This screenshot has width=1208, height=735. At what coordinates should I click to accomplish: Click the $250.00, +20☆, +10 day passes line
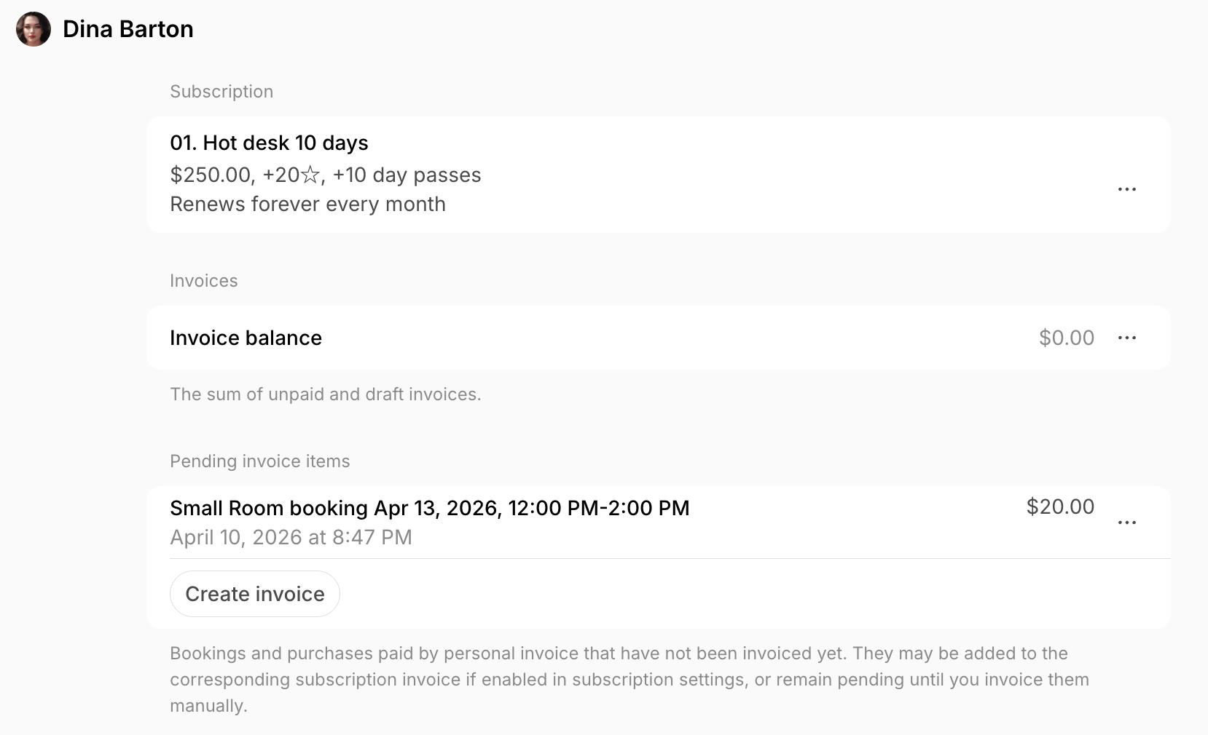pyautogui.click(x=326, y=175)
